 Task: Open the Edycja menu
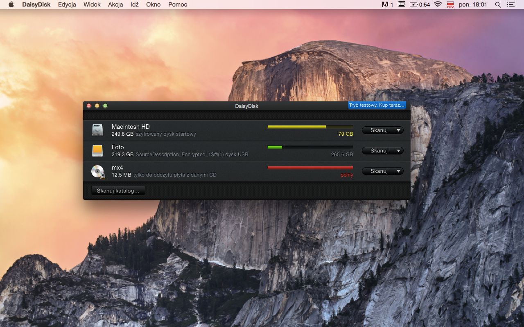[67, 4]
